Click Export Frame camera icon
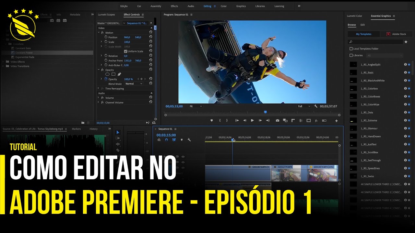415x233 pixels. coord(278,120)
